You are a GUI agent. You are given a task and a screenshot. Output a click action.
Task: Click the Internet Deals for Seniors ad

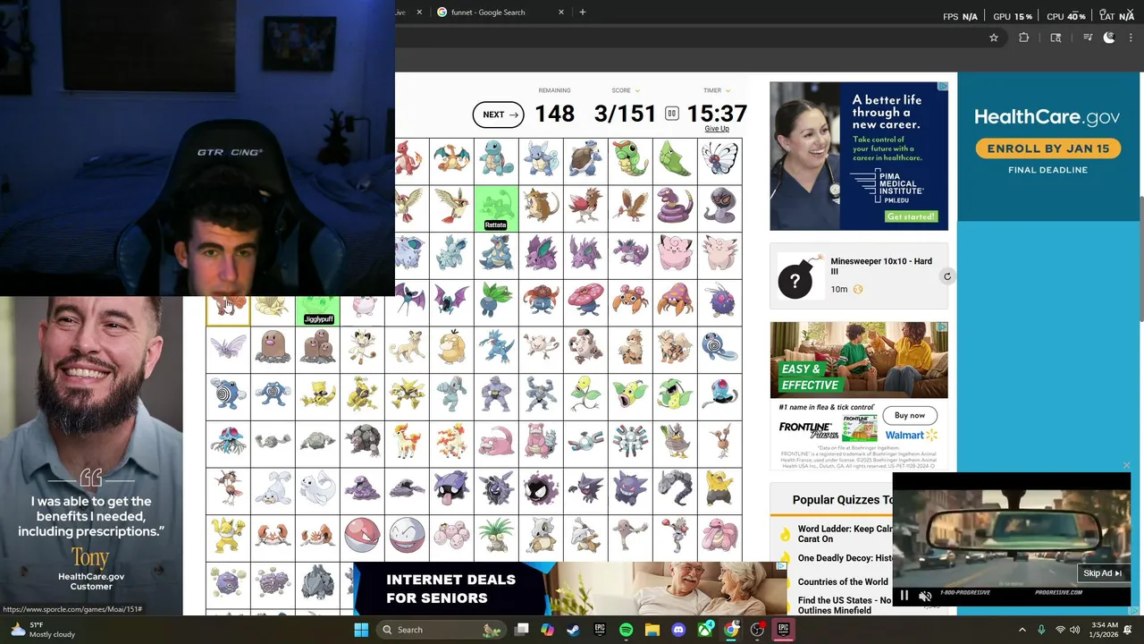click(570, 589)
